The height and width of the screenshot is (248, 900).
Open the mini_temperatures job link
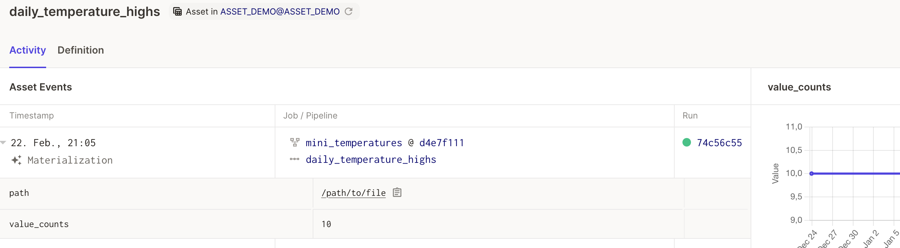[x=353, y=143]
